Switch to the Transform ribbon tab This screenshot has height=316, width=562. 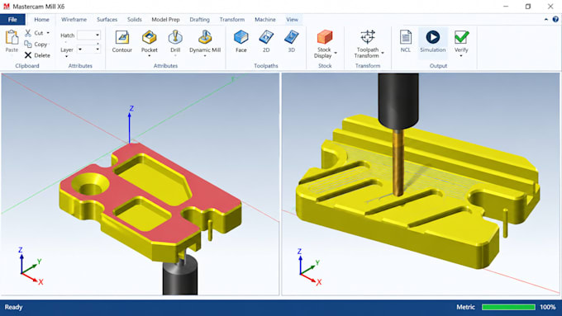(x=232, y=19)
